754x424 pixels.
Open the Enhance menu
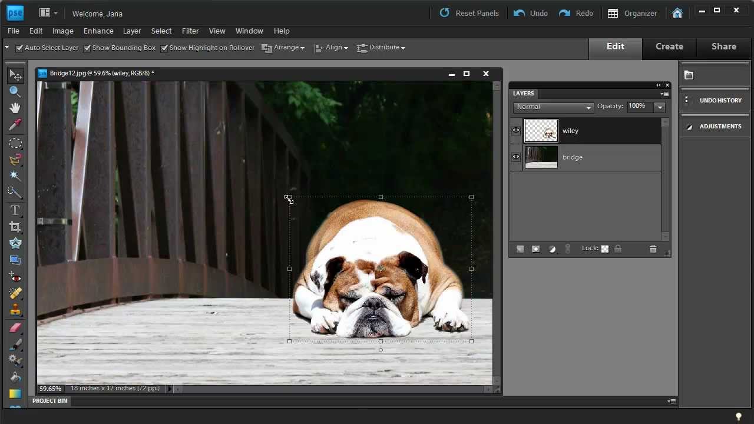pos(98,31)
